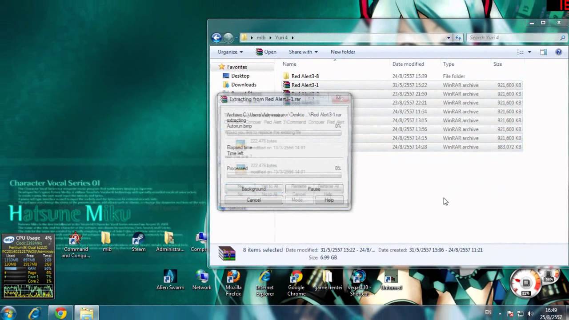Image resolution: width=569 pixels, height=320 pixels.
Task: Expand breadcrumb arrow after Yuri 4
Action: tap(293, 38)
